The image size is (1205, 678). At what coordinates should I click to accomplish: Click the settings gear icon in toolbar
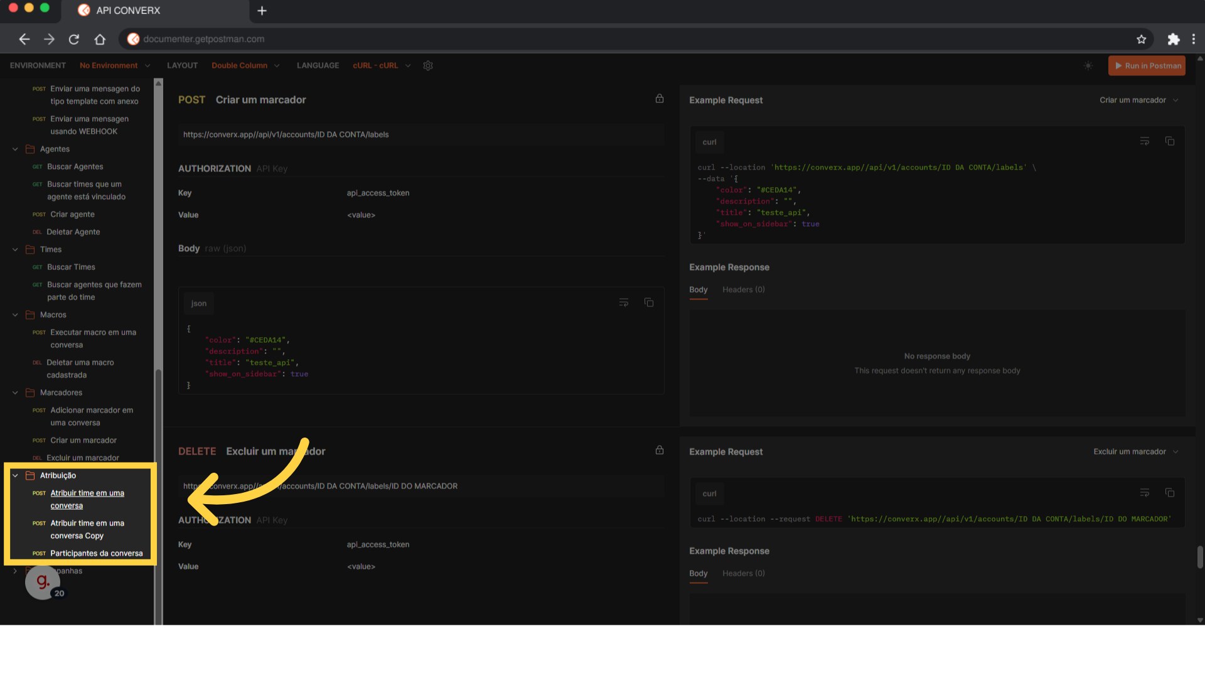[428, 65]
